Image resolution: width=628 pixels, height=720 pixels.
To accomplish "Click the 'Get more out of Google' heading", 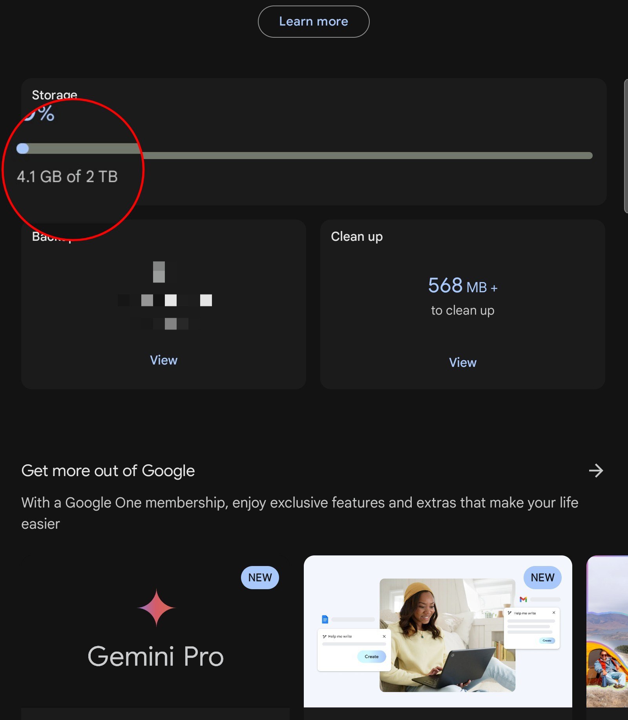I will point(108,471).
